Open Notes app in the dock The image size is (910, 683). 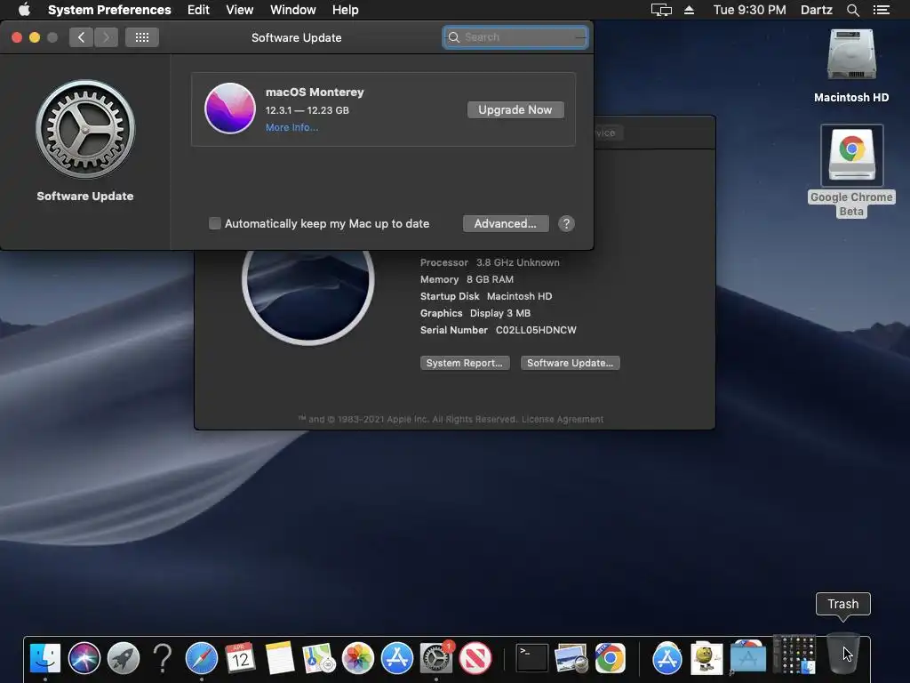pos(280,658)
